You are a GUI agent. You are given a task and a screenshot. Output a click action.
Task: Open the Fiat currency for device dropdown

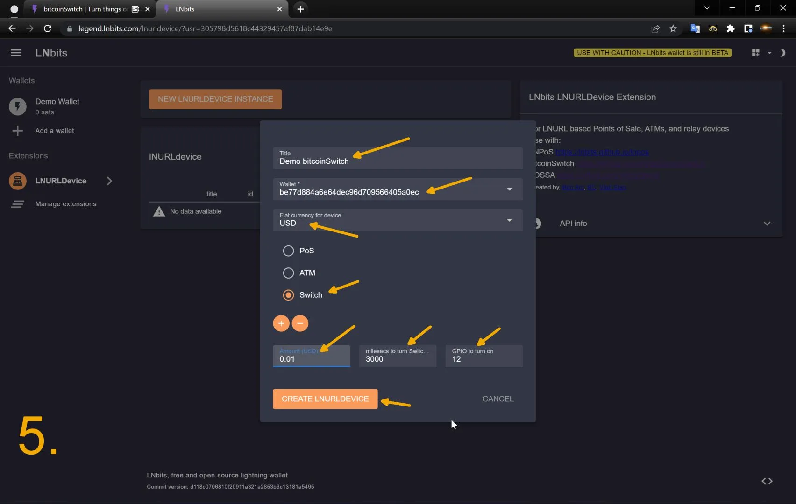click(x=509, y=220)
